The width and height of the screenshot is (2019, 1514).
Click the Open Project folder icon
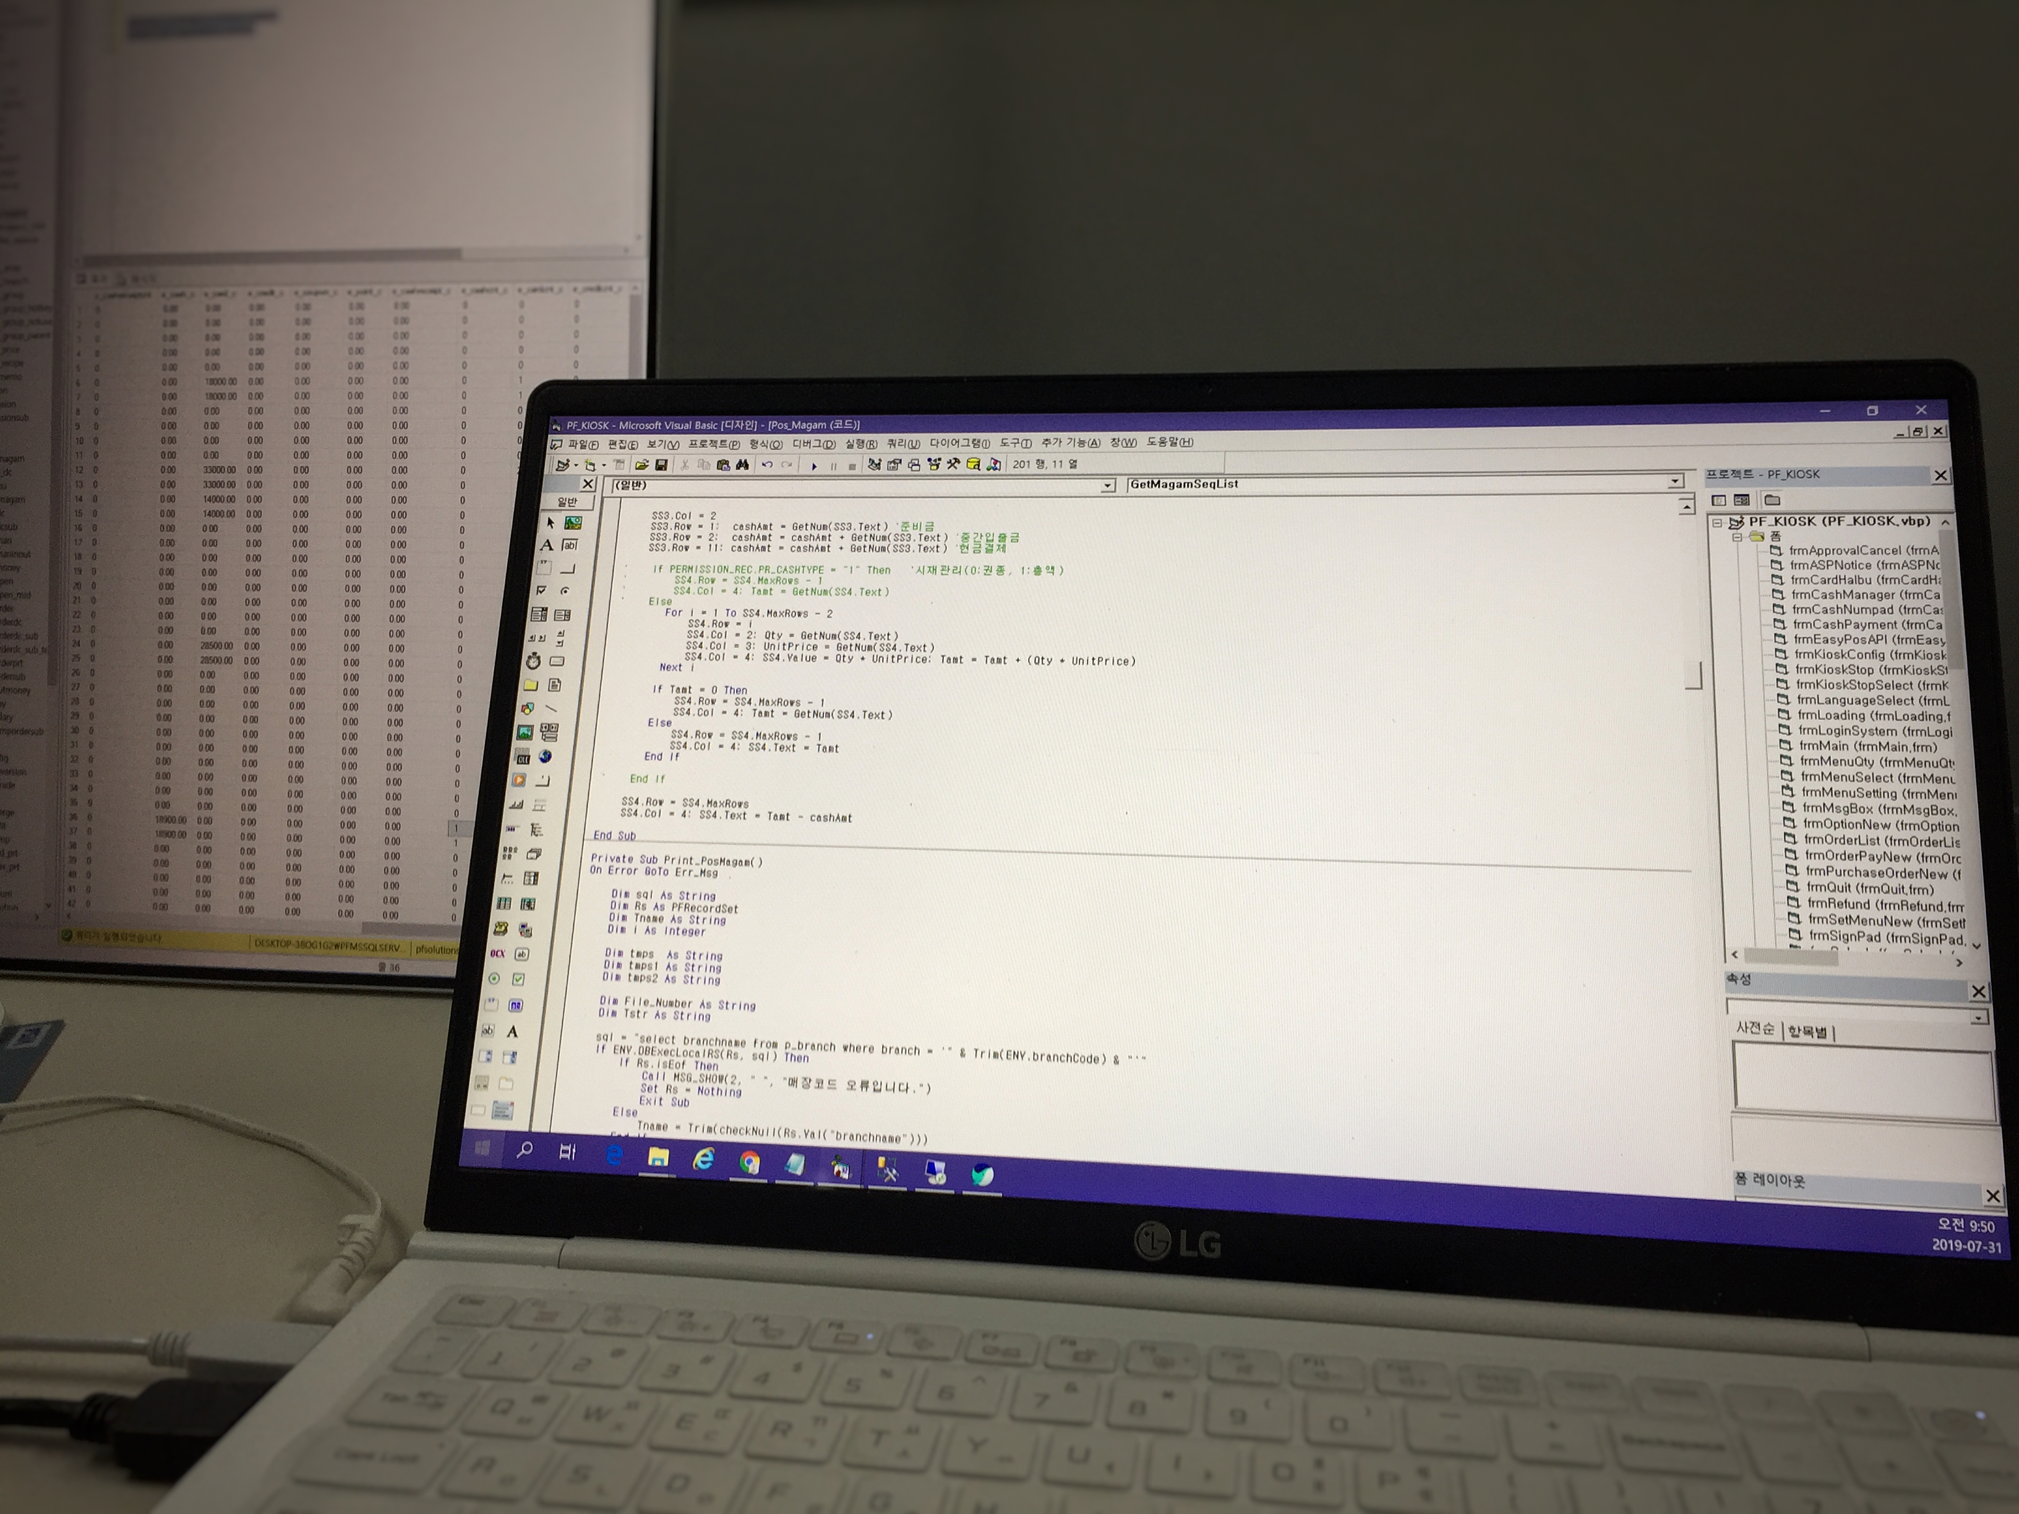641,466
